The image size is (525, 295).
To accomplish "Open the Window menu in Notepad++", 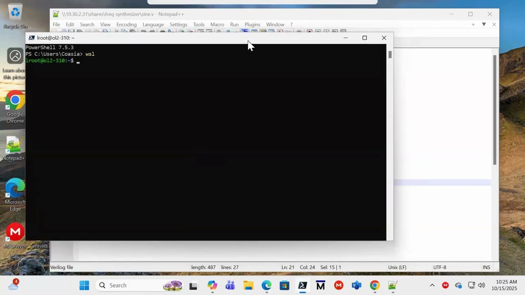I will coord(275,25).
